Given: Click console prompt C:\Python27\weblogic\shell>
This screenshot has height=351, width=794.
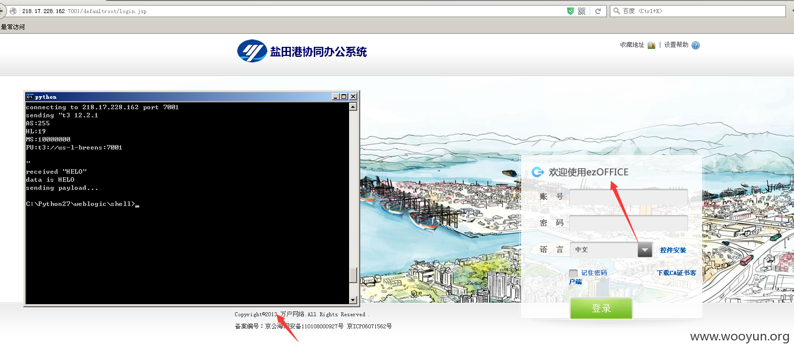Looking at the screenshot, I should point(81,204).
